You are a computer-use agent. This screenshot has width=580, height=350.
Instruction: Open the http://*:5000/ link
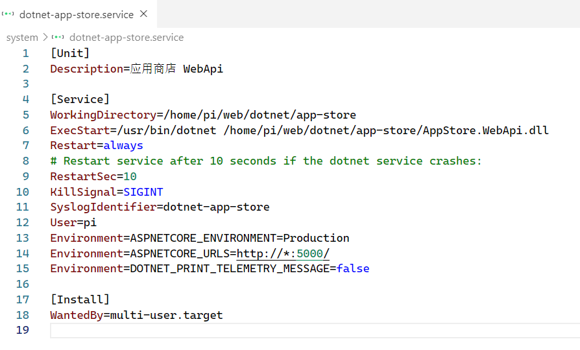pyautogui.click(x=283, y=253)
